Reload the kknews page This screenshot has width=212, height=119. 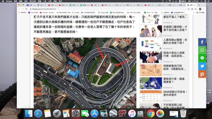[26, 9]
